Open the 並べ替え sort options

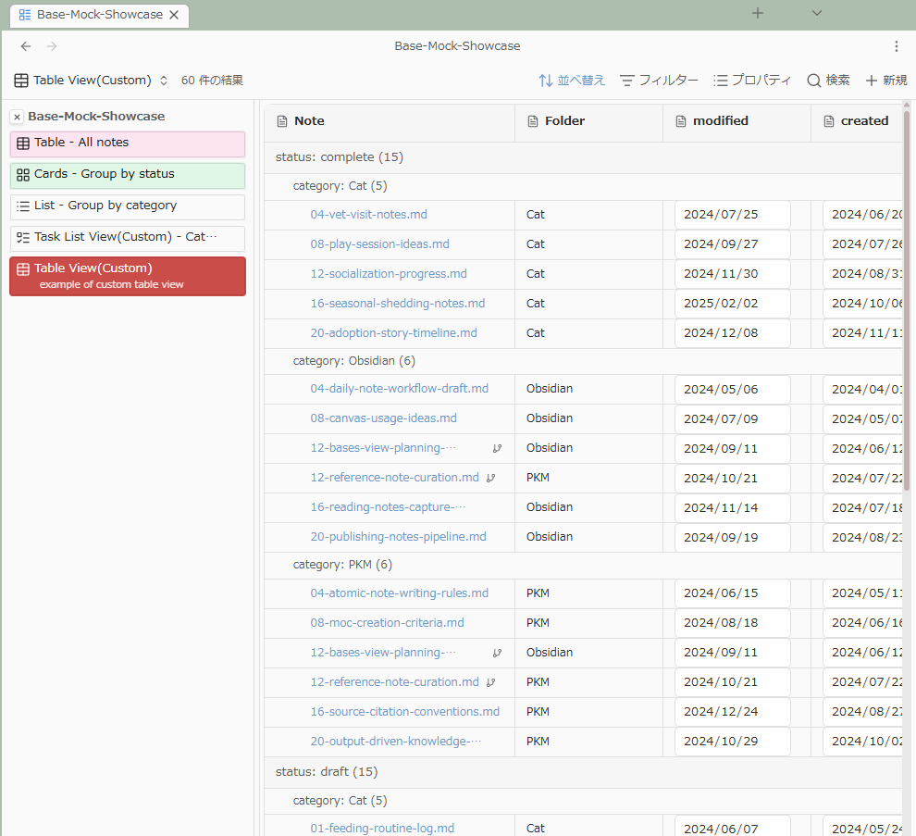tap(572, 81)
